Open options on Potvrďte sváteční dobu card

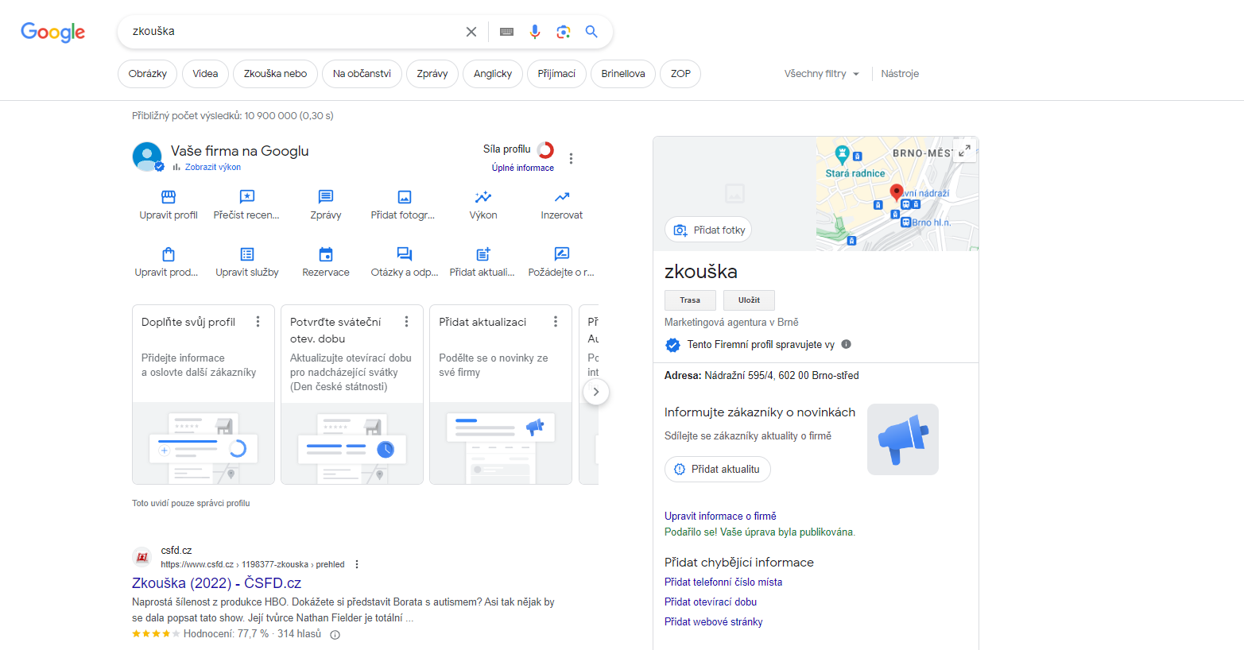click(x=406, y=322)
